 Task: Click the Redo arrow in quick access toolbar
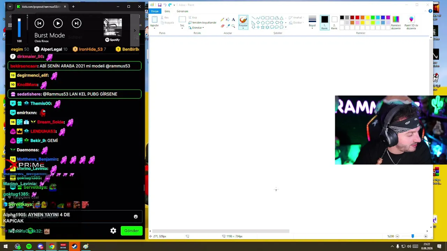(x=170, y=5)
